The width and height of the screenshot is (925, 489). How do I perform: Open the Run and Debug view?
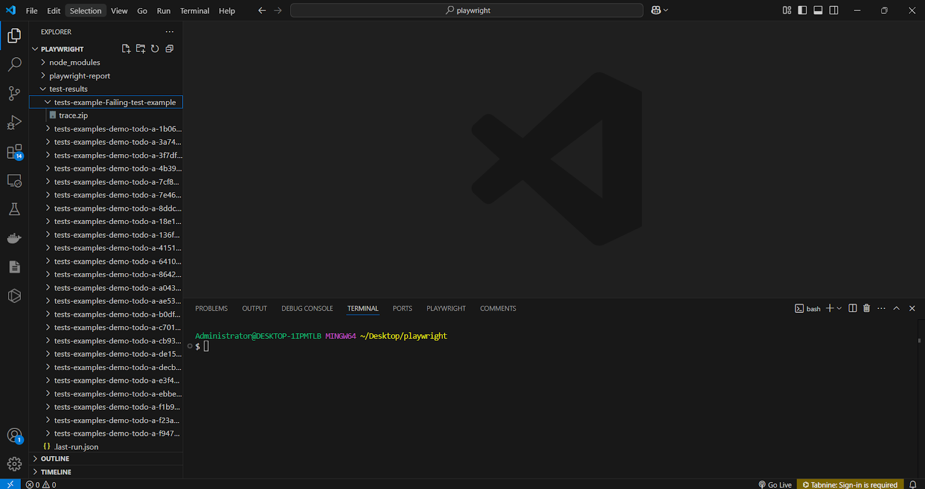[14, 122]
